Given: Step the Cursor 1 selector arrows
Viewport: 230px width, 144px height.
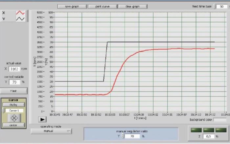Looking at the screenshot, I should pos(4,110).
